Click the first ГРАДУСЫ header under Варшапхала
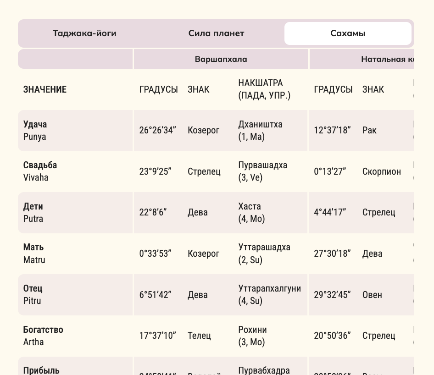Image resolution: width=434 pixels, height=375 pixels. coord(159,89)
